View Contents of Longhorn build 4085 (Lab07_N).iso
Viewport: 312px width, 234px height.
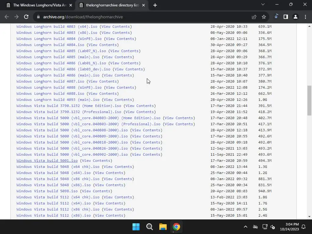pos(124,51)
